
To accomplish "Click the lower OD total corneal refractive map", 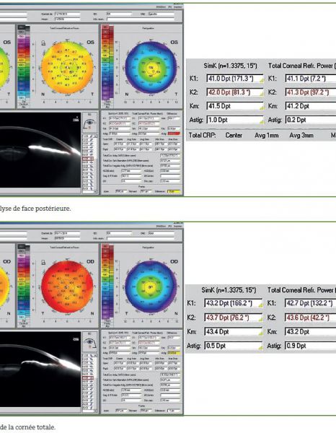I will coord(67,287).
